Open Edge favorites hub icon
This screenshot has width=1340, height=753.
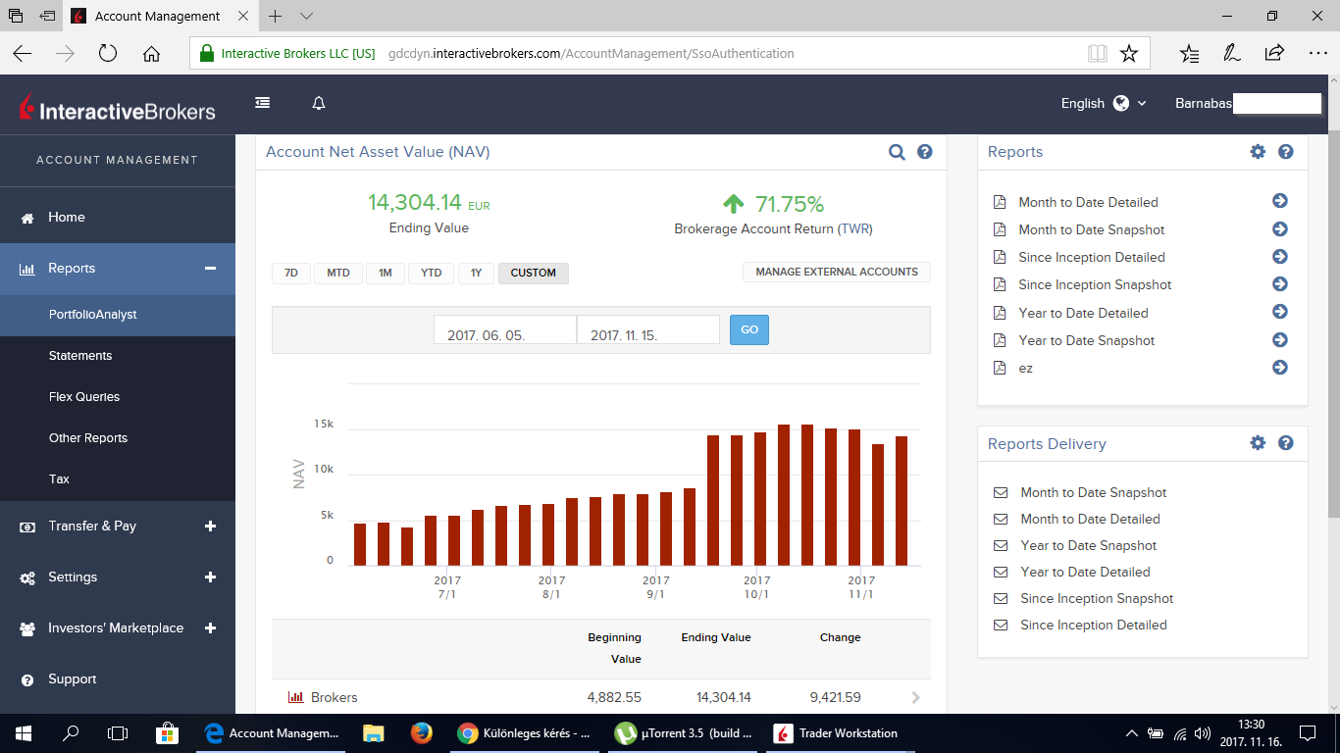point(1189,54)
